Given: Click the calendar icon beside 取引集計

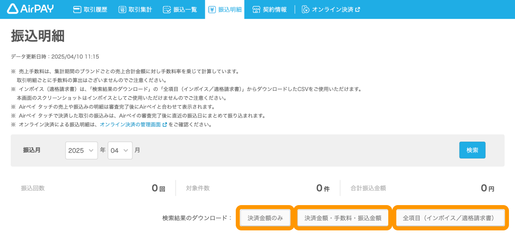Looking at the screenshot, I should coord(122,10).
